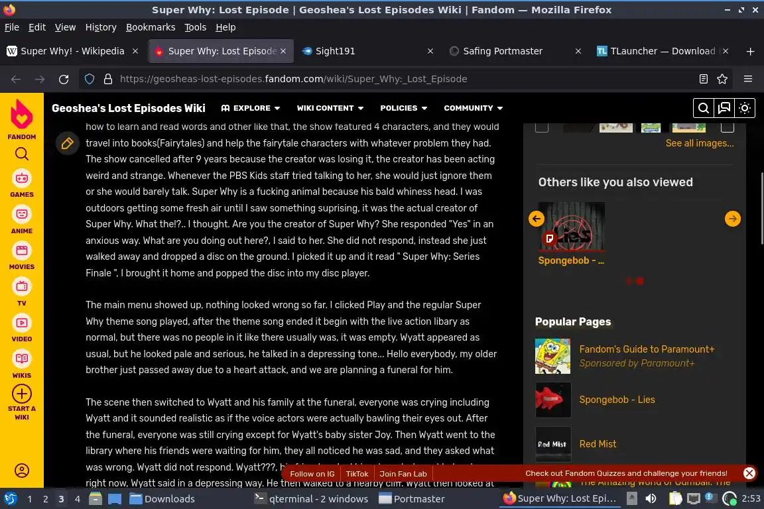Open the History menu
The width and height of the screenshot is (764, 509).
[x=101, y=27]
